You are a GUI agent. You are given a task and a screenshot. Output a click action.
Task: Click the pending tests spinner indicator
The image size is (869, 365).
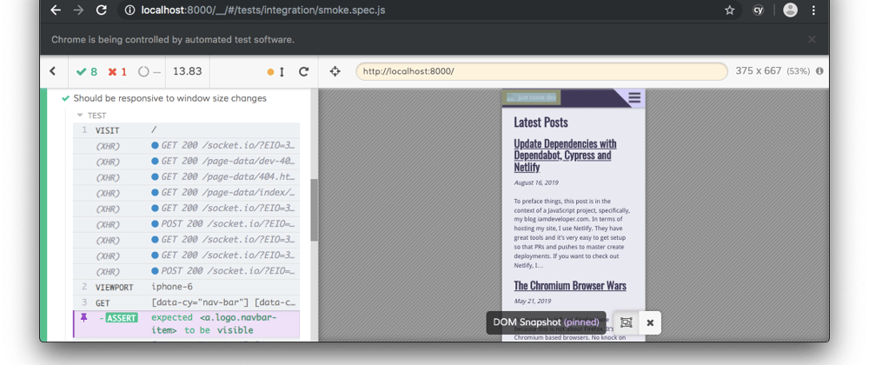click(149, 71)
